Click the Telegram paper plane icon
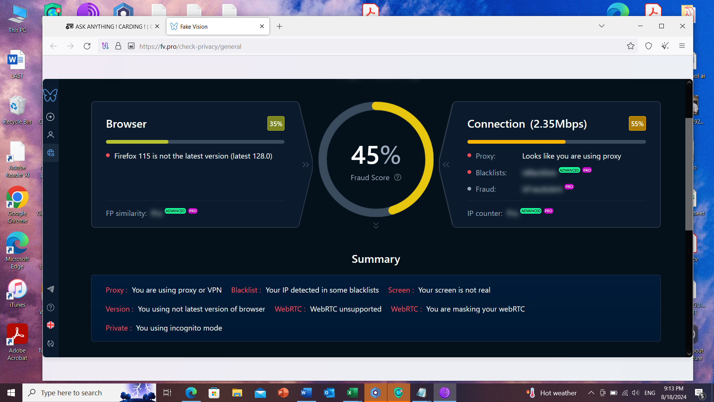 coord(51,289)
